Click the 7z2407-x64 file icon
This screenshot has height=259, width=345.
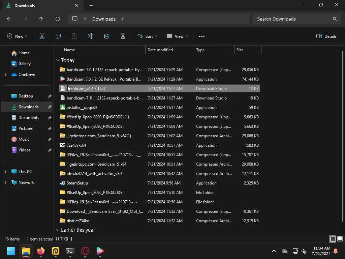click(x=62, y=145)
